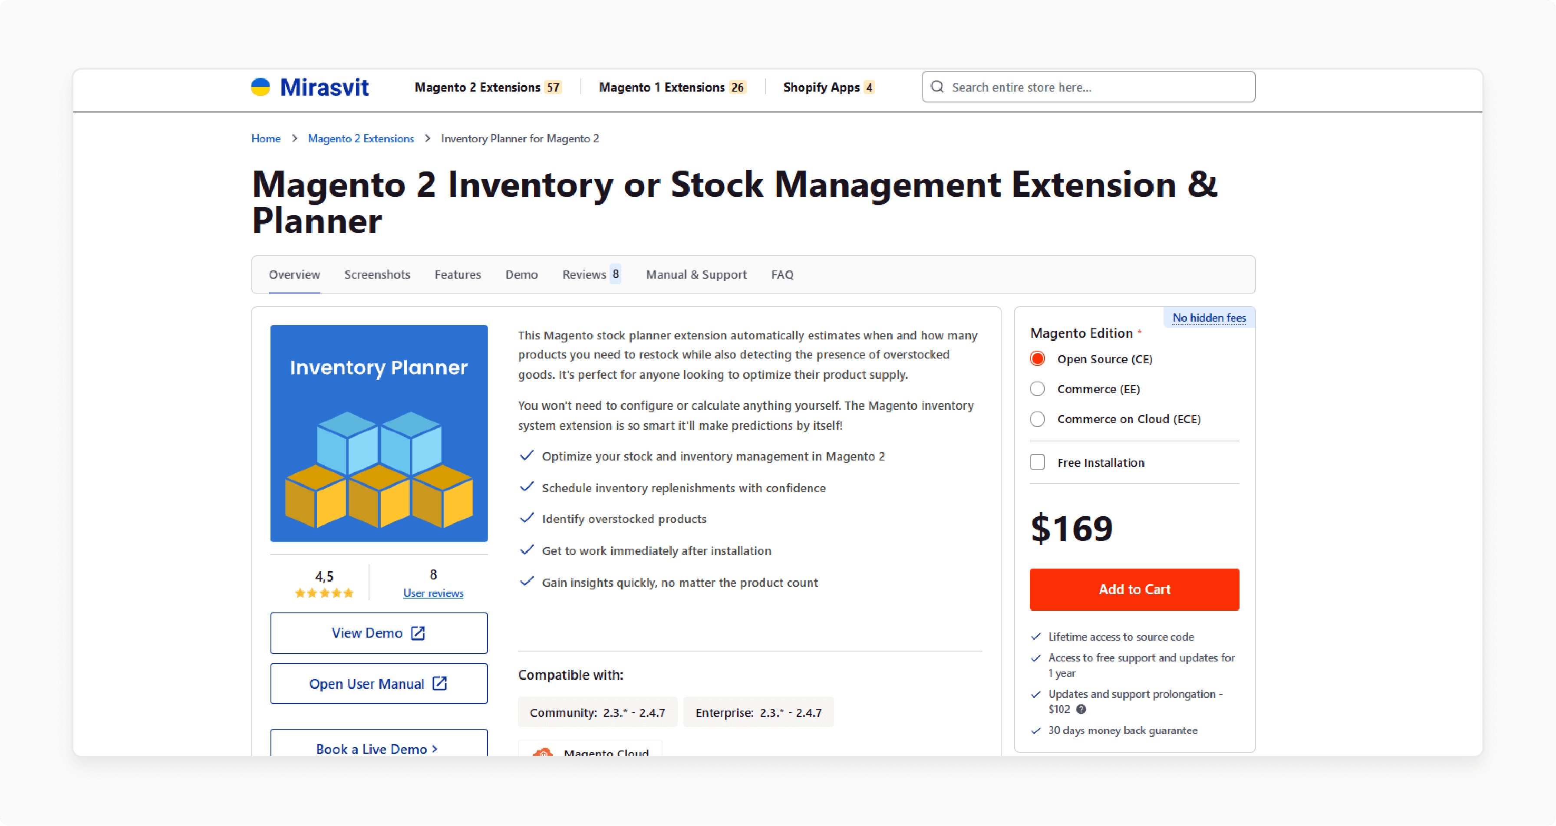Image resolution: width=1556 pixels, height=826 pixels.
Task: Click '30 days money back guarantee' text
Action: pos(1122,730)
